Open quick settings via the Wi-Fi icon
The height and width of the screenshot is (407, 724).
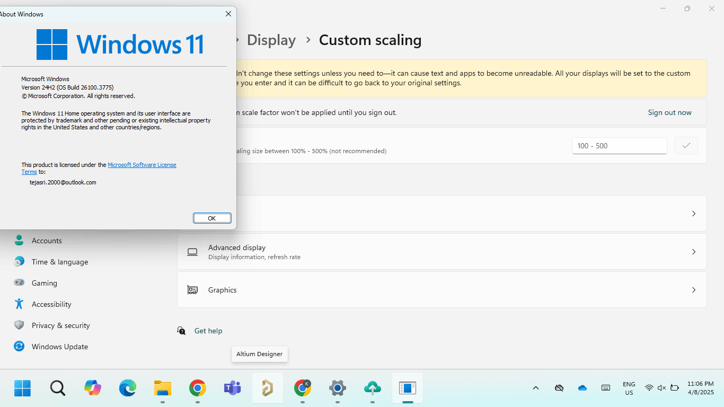(649, 388)
